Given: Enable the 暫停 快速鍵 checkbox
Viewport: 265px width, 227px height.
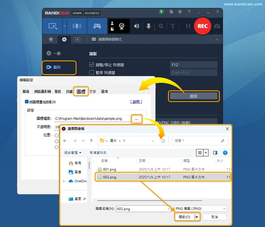Looking at the screenshot, I should (91, 73).
